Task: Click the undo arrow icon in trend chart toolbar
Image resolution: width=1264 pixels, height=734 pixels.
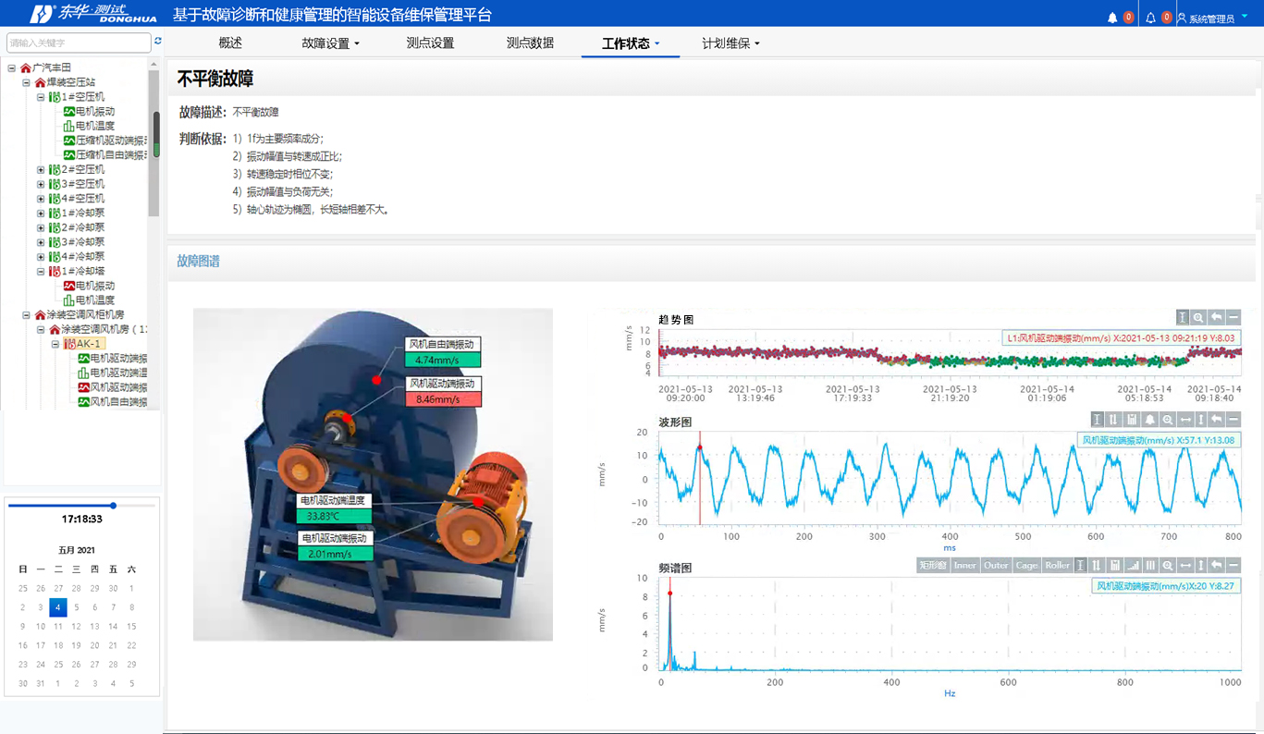Action: point(1216,317)
